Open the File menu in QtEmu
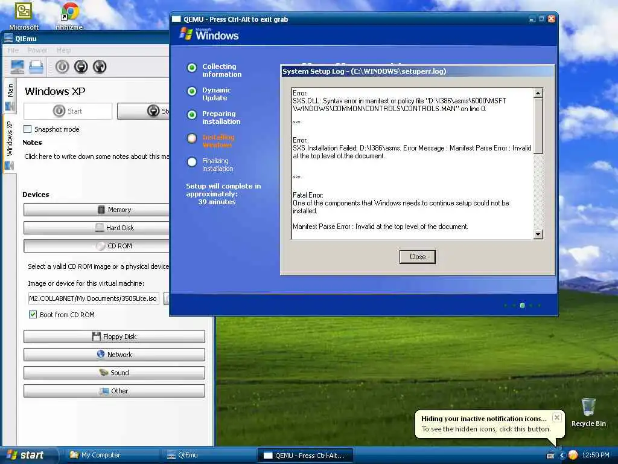Image resolution: width=618 pixels, height=464 pixels. click(x=13, y=50)
